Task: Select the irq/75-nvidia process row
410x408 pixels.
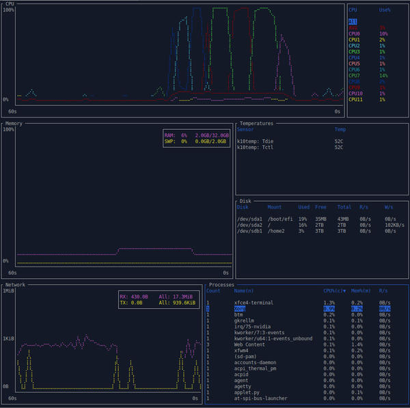Action: point(299,327)
